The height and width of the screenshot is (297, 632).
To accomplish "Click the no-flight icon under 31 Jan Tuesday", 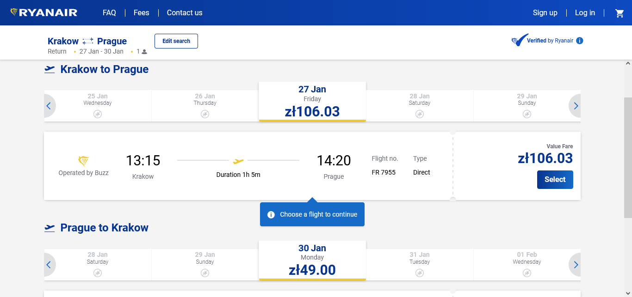I will coord(420,273).
